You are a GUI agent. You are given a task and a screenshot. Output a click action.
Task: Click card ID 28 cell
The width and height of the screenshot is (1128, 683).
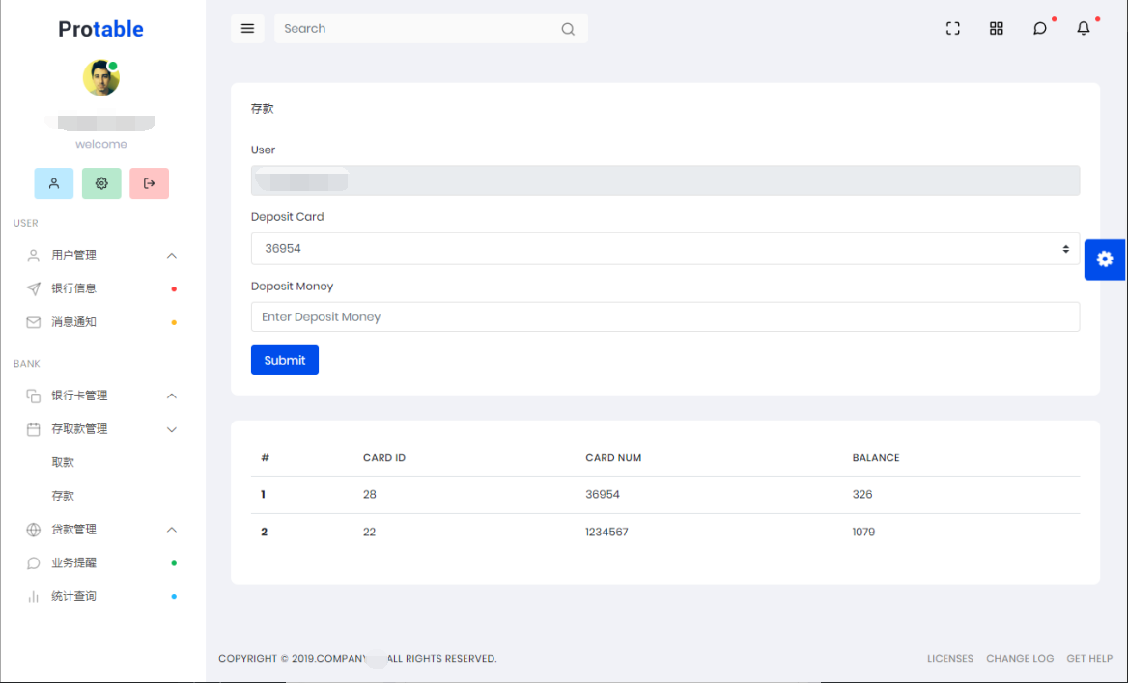(370, 495)
